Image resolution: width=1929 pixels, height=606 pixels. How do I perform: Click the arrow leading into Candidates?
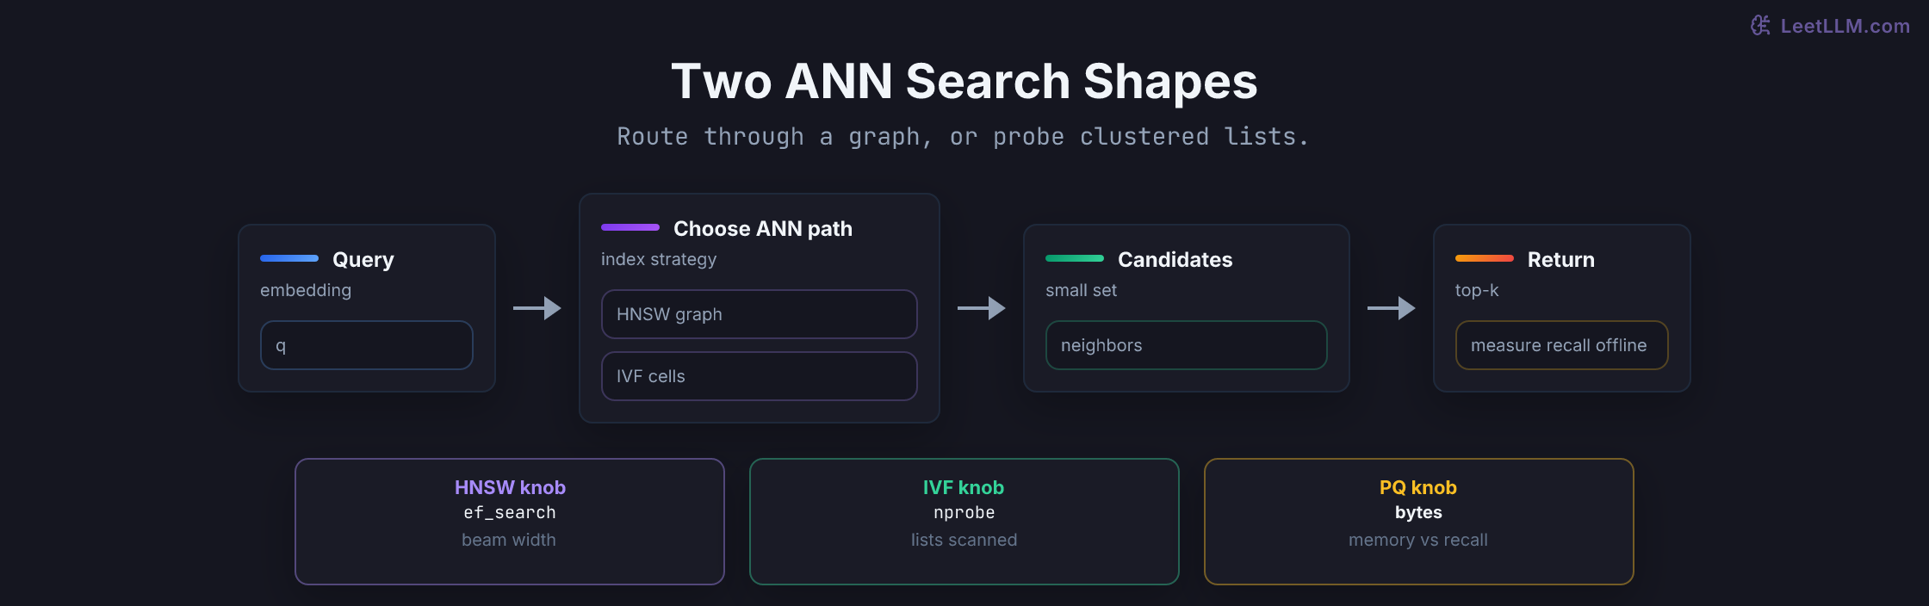[982, 308]
